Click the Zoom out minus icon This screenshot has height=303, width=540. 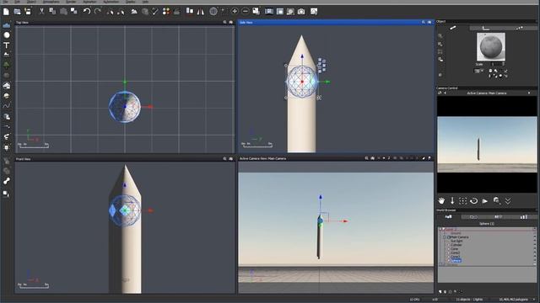(x=246, y=11)
